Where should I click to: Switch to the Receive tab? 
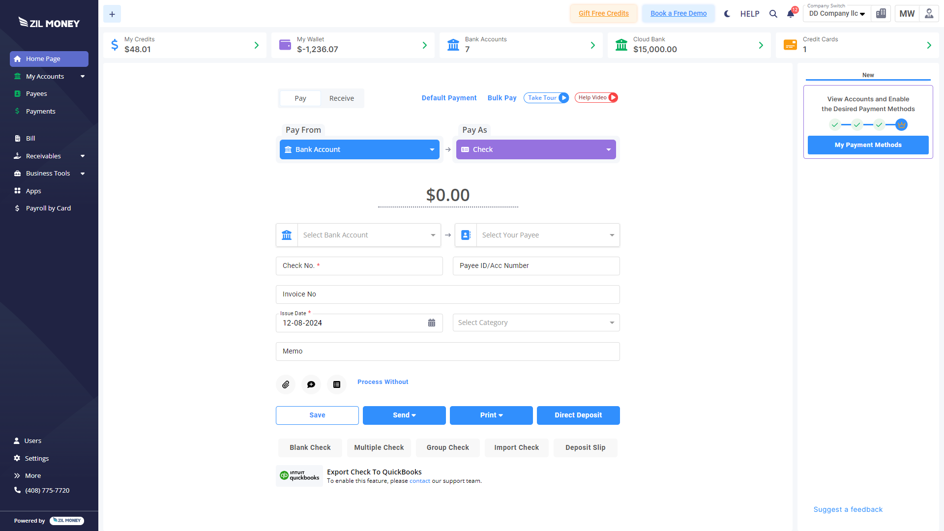[342, 98]
